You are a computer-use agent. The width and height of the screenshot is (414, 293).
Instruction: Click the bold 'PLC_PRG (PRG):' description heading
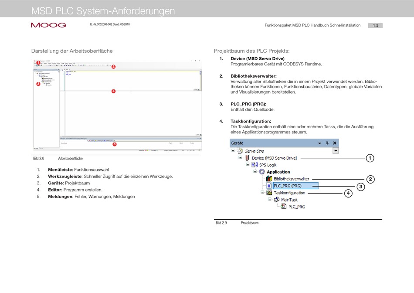[248, 104]
